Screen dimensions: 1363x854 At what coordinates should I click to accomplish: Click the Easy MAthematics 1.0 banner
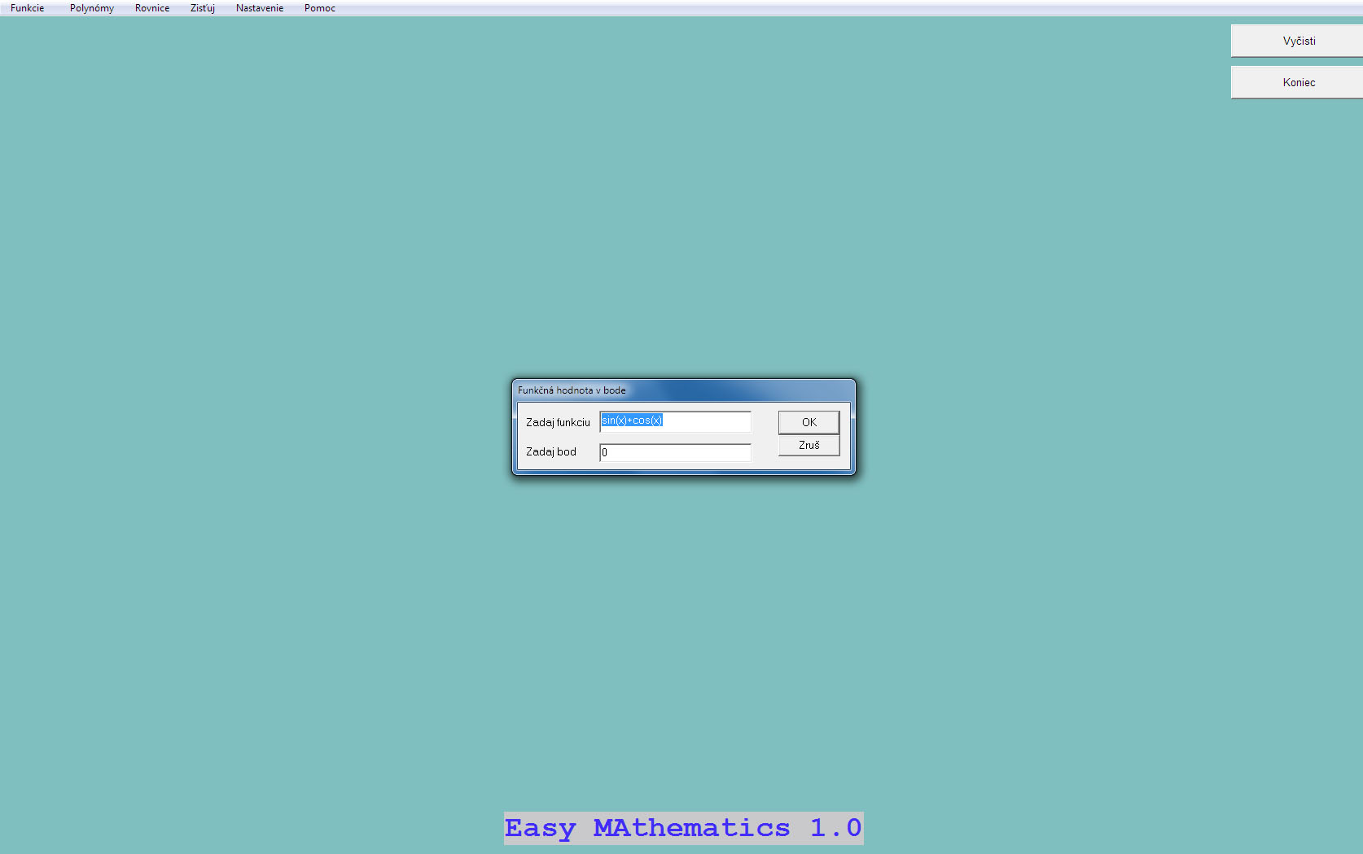pos(683,828)
